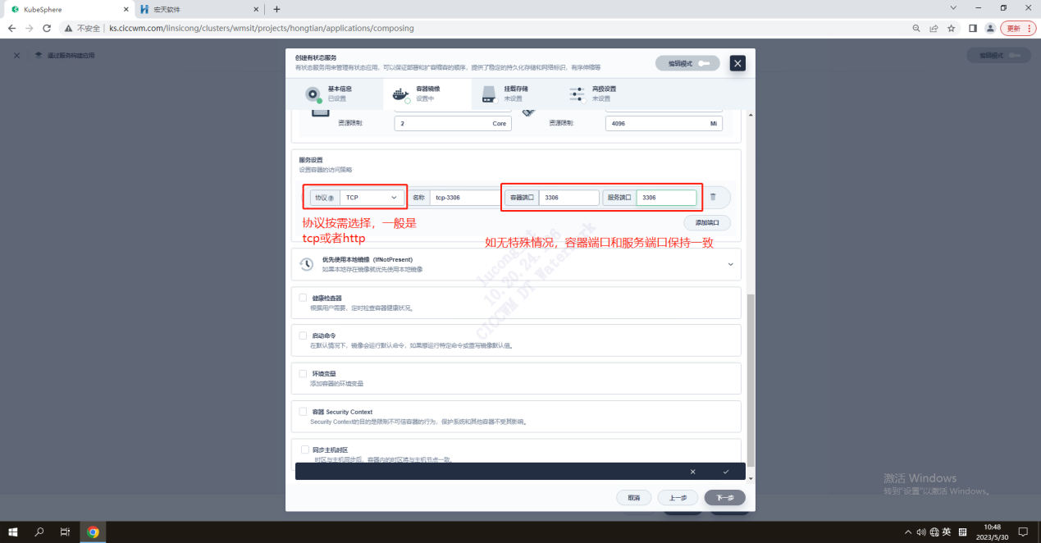Cancel container edit with dark bar X icon
This screenshot has width=1041, height=543.
pos(692,472)
